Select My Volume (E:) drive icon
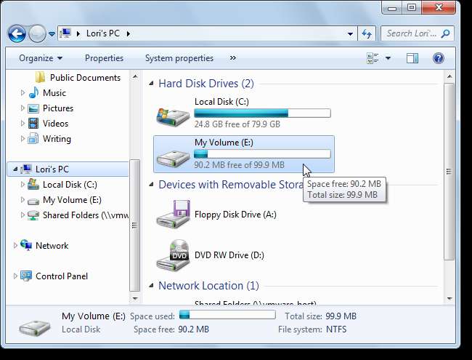 pos(173,157)
